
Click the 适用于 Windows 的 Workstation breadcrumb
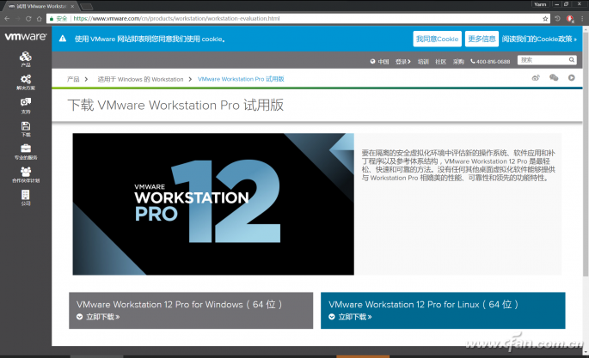point(140,79)
